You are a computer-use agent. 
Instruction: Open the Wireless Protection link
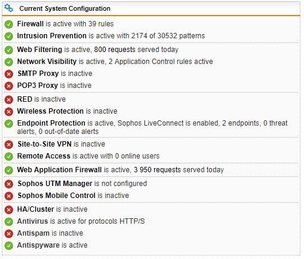tap(50, 111)
